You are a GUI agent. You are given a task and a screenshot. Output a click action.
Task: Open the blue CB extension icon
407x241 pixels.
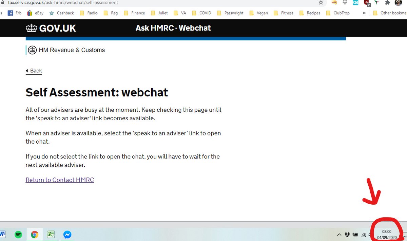tap(355, 3)
